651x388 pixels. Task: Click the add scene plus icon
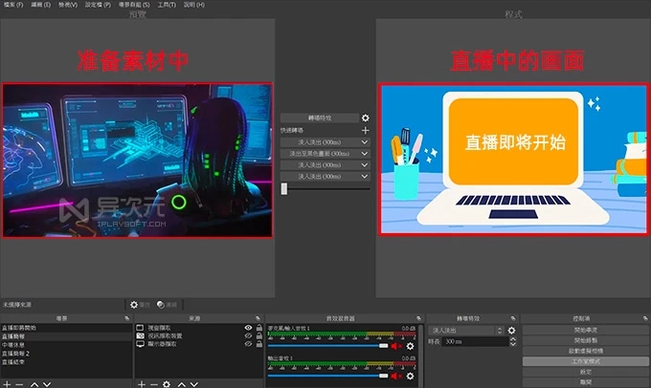coord(9,382)
